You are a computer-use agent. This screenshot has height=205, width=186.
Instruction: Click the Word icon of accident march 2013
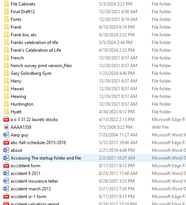[x=6, y=189]
